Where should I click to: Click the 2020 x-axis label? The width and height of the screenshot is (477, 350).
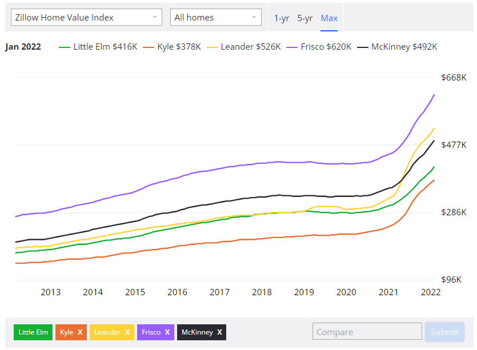[x=346, y=292]
